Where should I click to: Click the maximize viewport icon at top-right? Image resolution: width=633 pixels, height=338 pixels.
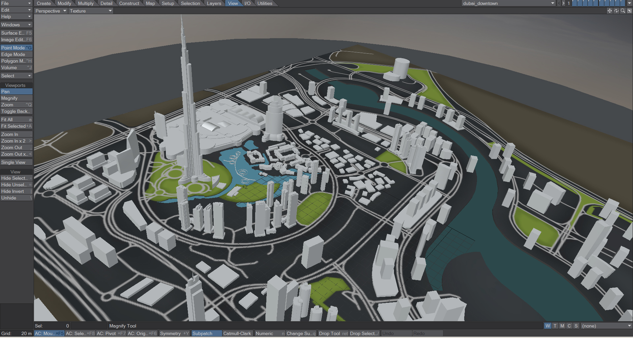click(629, 10)
